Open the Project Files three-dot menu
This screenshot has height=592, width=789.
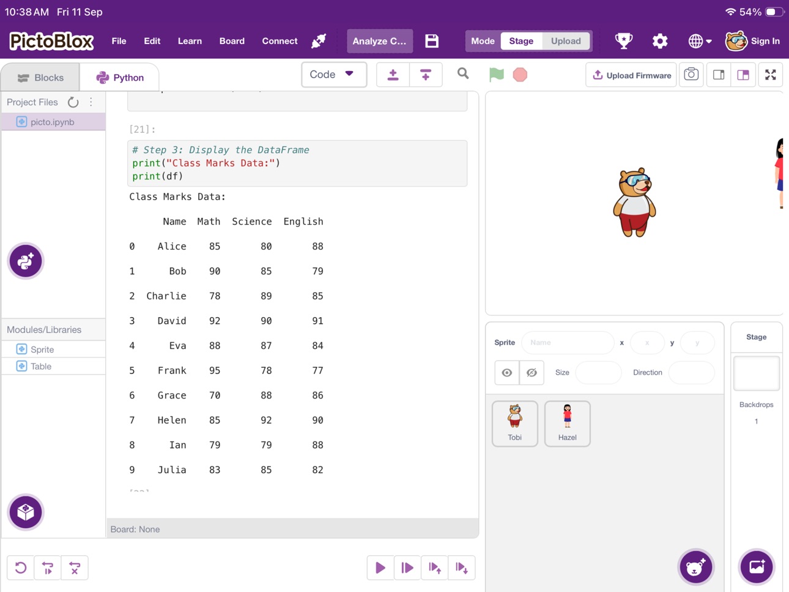tap(91, 102)
